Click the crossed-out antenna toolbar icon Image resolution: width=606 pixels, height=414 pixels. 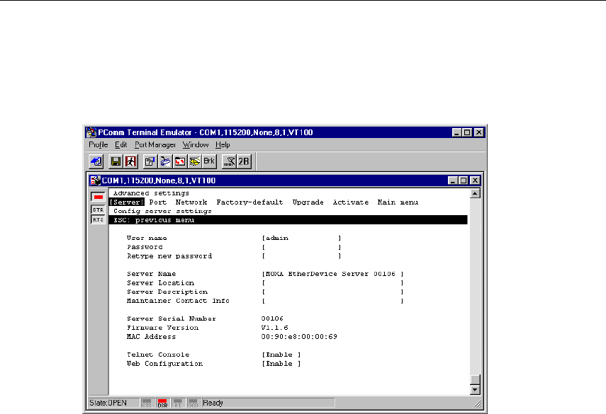pyautogui.click(x=229, y=161)
